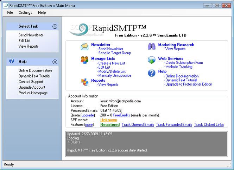234x170 pixels.
Task: Click the Ready status bar text
Action: (x=9, y=164)
